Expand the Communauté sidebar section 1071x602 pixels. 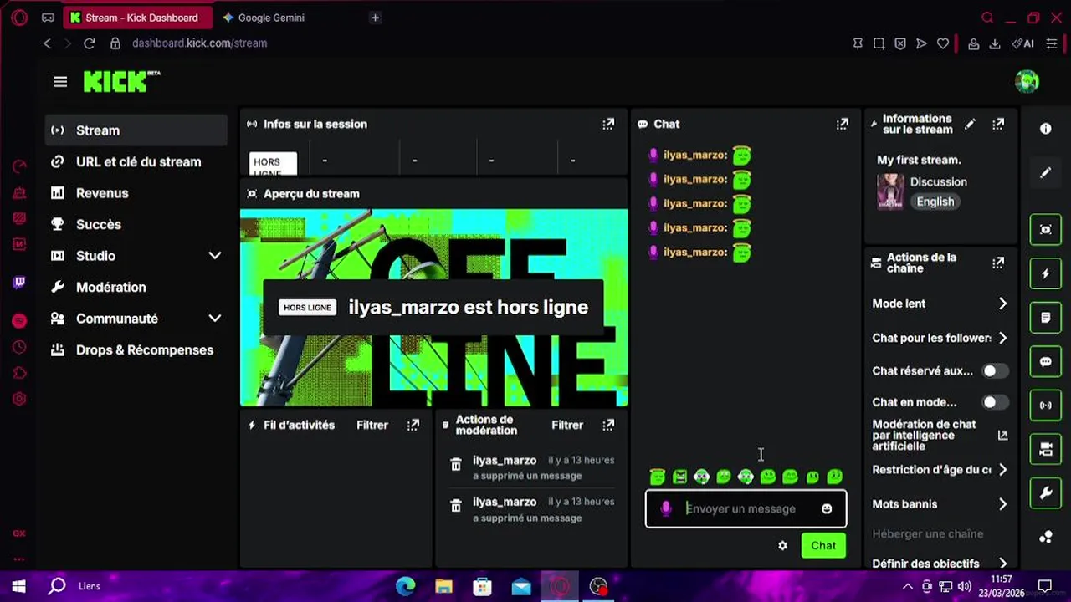tap(214, 319)
